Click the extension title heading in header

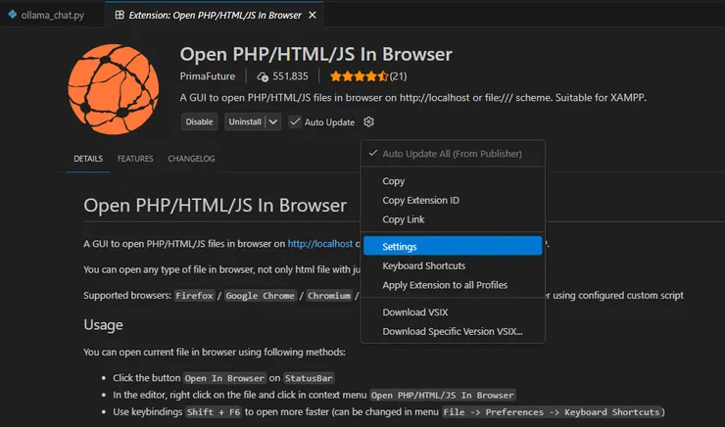click(315, 54)
